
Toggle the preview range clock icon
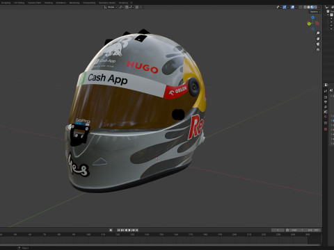coord(287,230)
